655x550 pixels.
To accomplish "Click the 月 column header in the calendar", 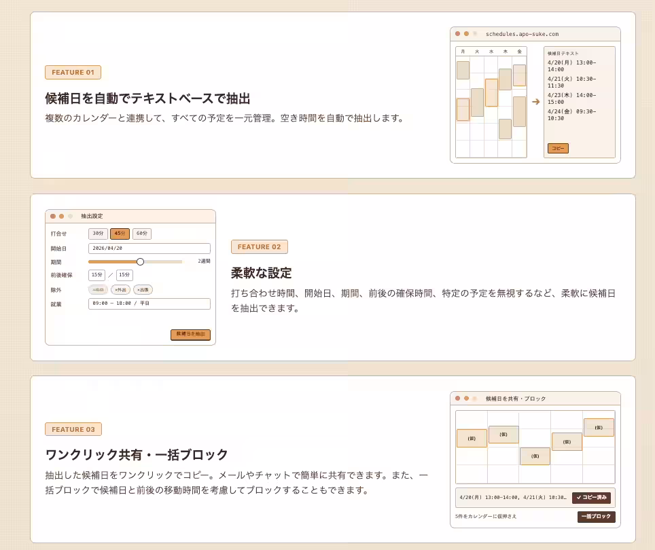I will point(463,50).
